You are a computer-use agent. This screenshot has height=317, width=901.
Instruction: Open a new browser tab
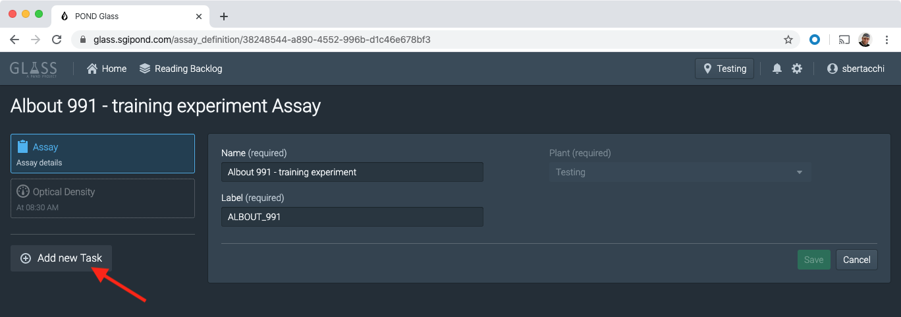pyautogui.click(x=224, y=16)
